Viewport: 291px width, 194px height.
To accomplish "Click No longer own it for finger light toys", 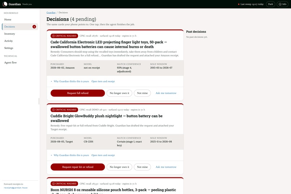I will click(x=120, y=93).
